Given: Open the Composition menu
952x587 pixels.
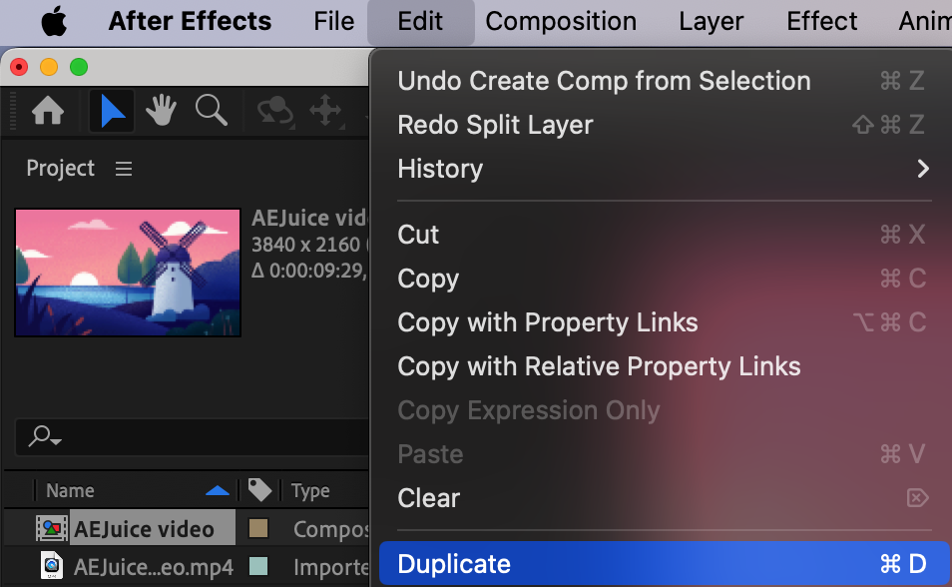Looking at the screenshot, I should pos(561,21).
